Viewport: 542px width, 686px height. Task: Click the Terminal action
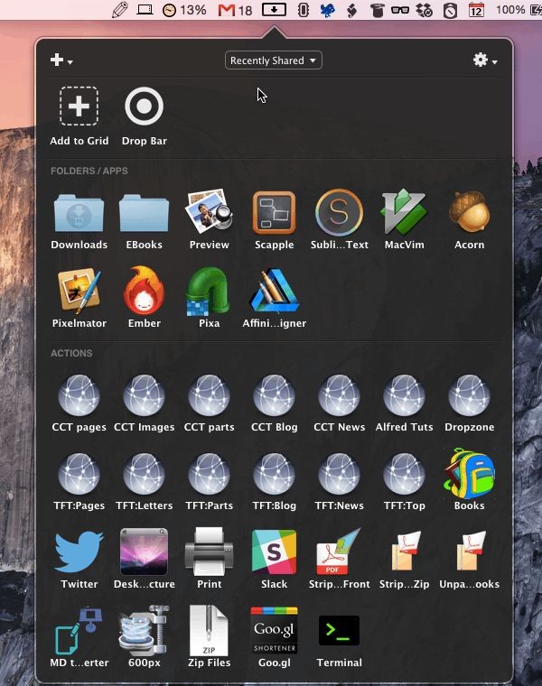click(340, 630)
